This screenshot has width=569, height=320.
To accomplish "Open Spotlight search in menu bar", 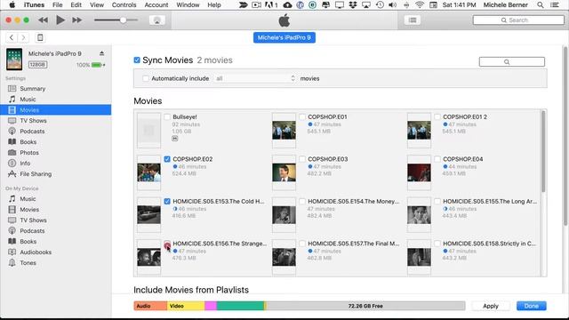I will [541, 4].
